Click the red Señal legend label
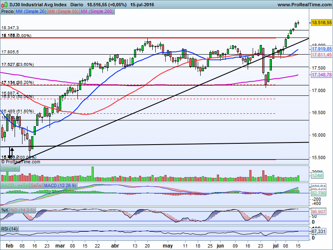 (x=36, y=185)
